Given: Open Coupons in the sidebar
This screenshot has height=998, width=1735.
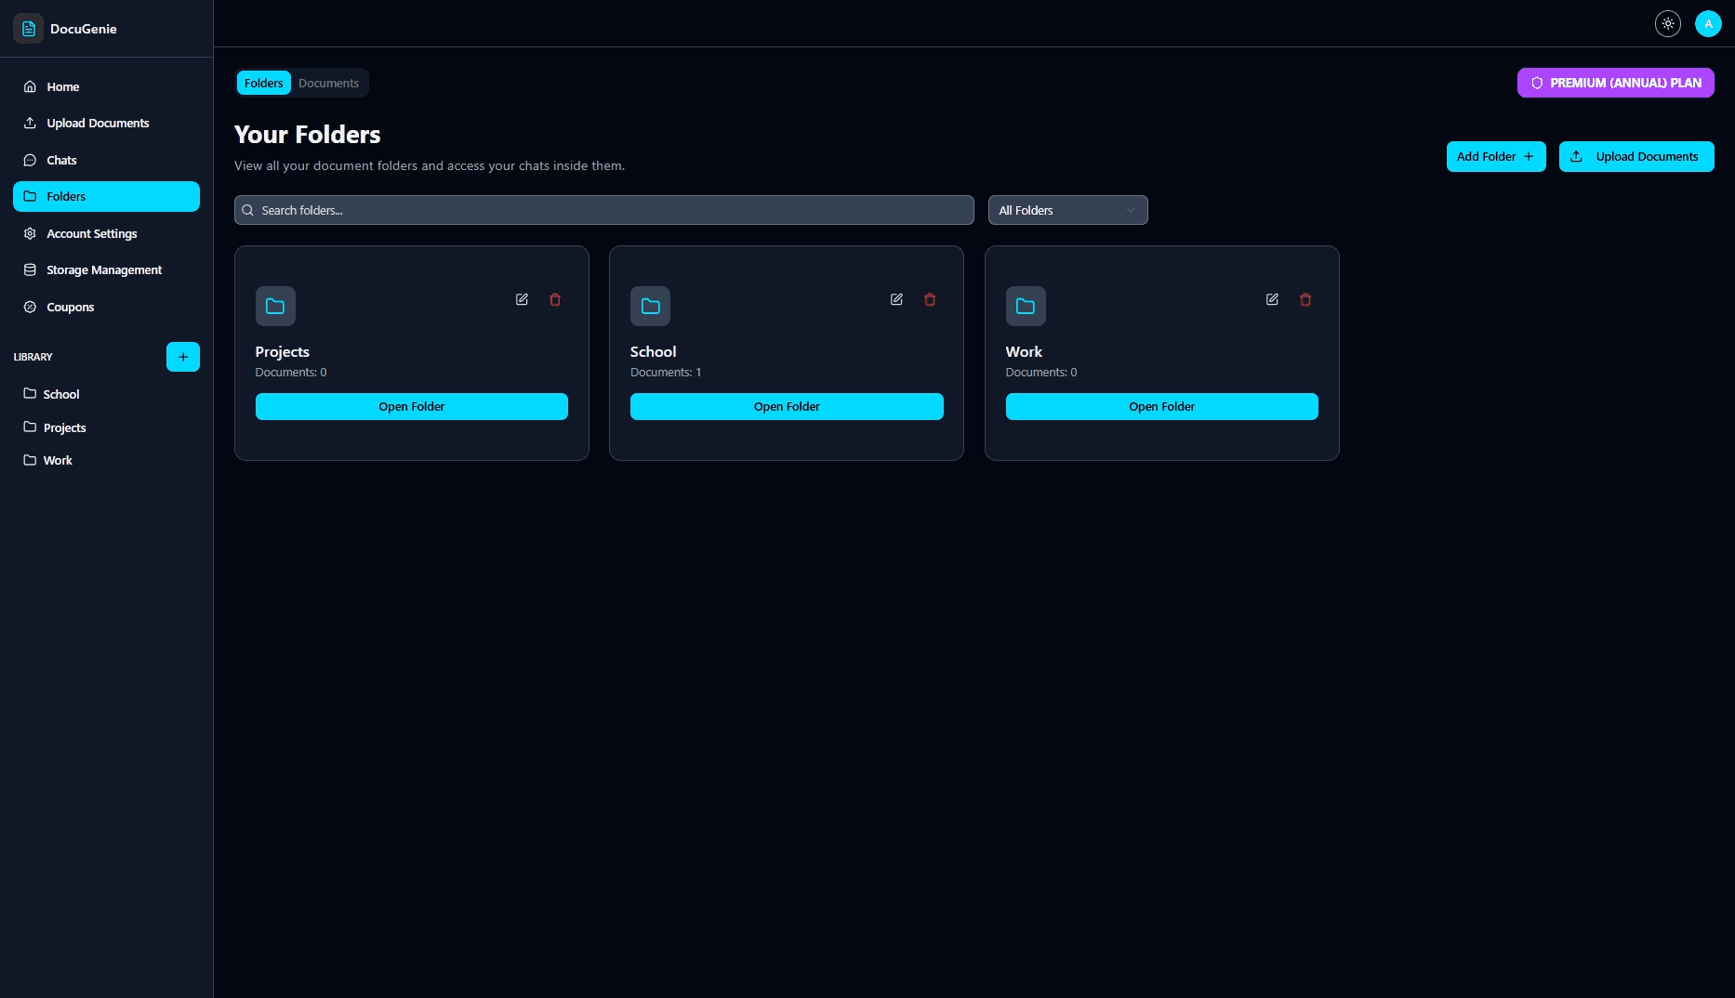Looking at the screenshot, I should point(106,307).
